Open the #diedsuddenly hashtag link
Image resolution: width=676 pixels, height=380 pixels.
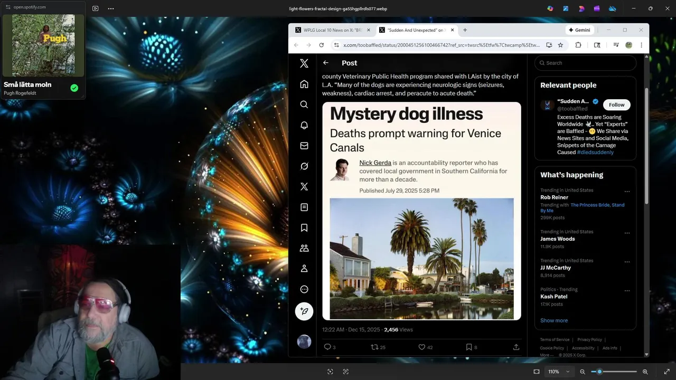595,152
